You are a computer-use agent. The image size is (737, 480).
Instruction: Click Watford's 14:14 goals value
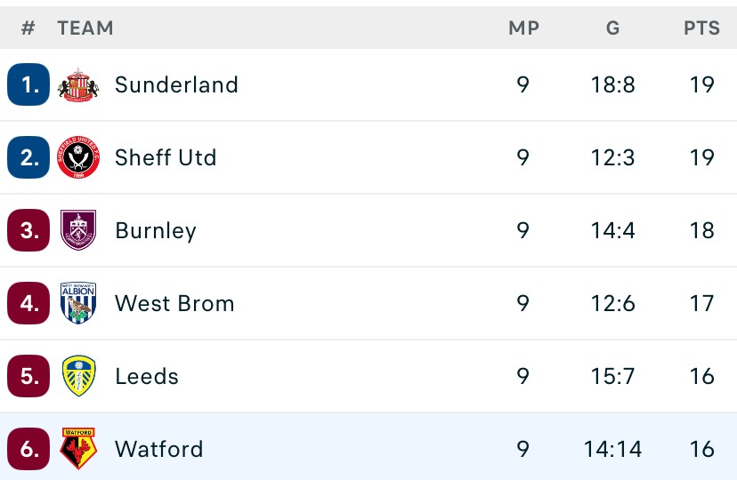612,449
